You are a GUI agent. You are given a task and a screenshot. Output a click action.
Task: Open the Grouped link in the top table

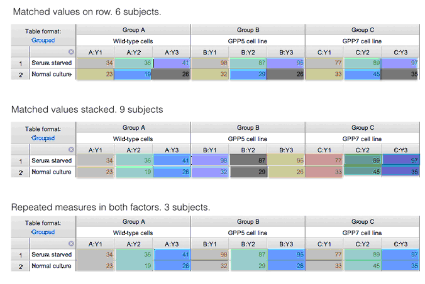coord(43,40)
